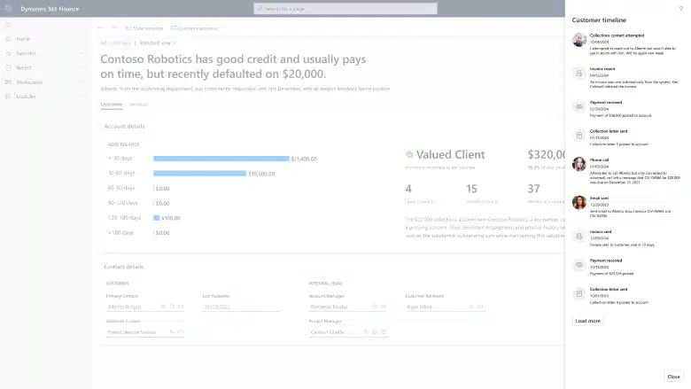The width and height of the screenshot is (691, 389).
Task: Click Collection letter 4 sent icon
Action: [x=579, y=294]
